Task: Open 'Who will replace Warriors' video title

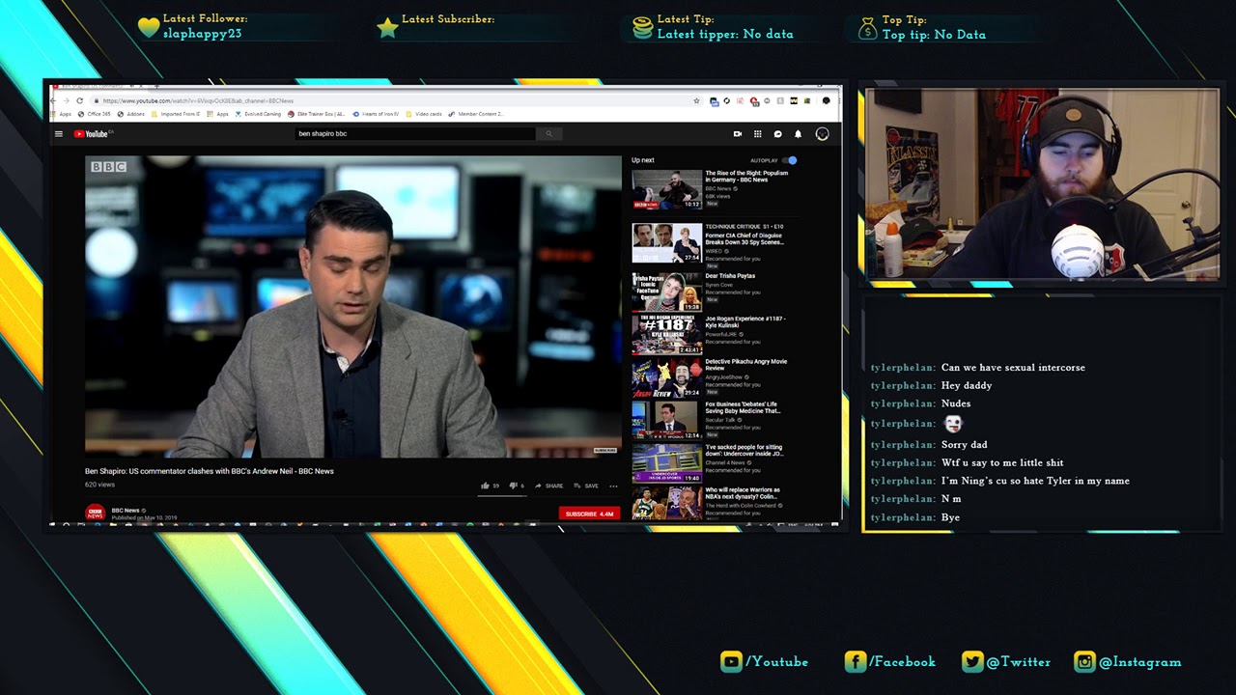Action: point(743,492)
